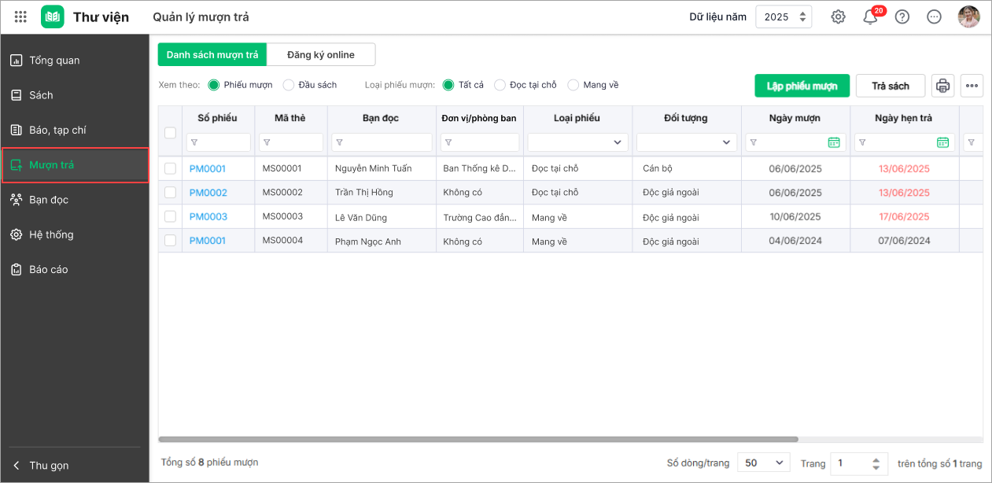992x483 pixels.
Task: Click the Lập phiếu mượn button
Action: pyautogui.click(x=802, y=86)
